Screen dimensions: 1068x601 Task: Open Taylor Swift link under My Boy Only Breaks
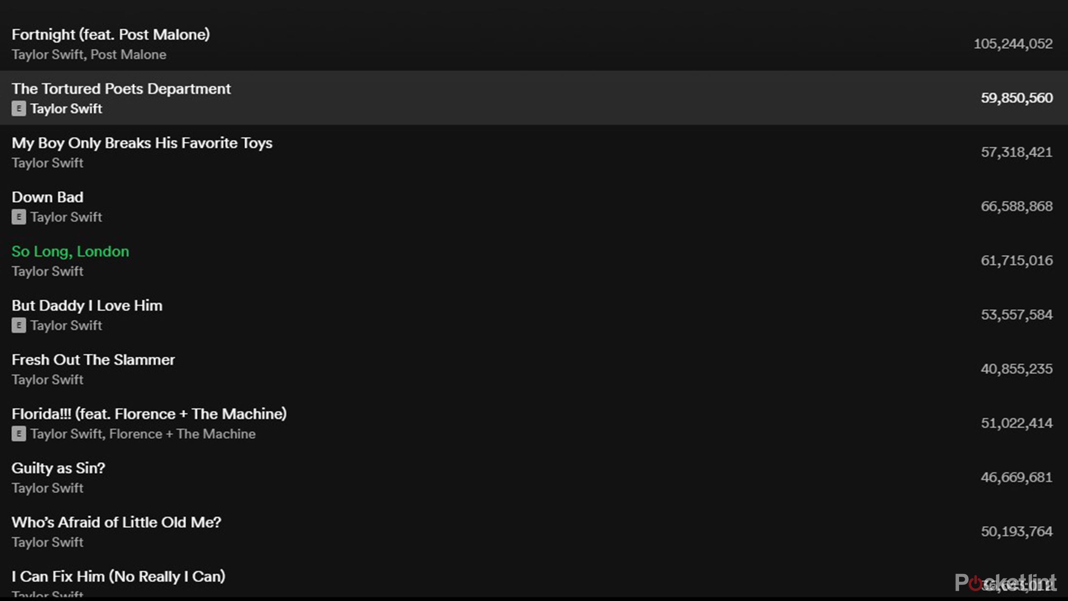(47, 163)
